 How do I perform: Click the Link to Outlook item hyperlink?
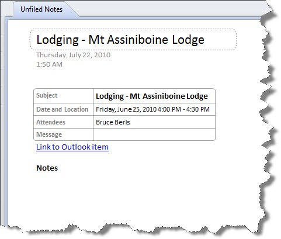[72, 147]
